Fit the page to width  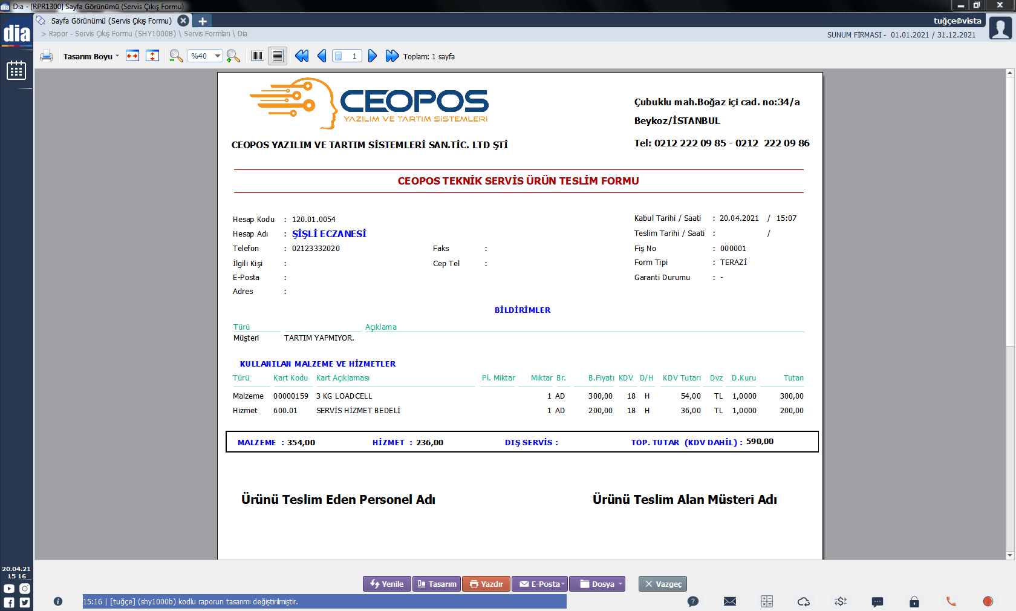[132, 56]
